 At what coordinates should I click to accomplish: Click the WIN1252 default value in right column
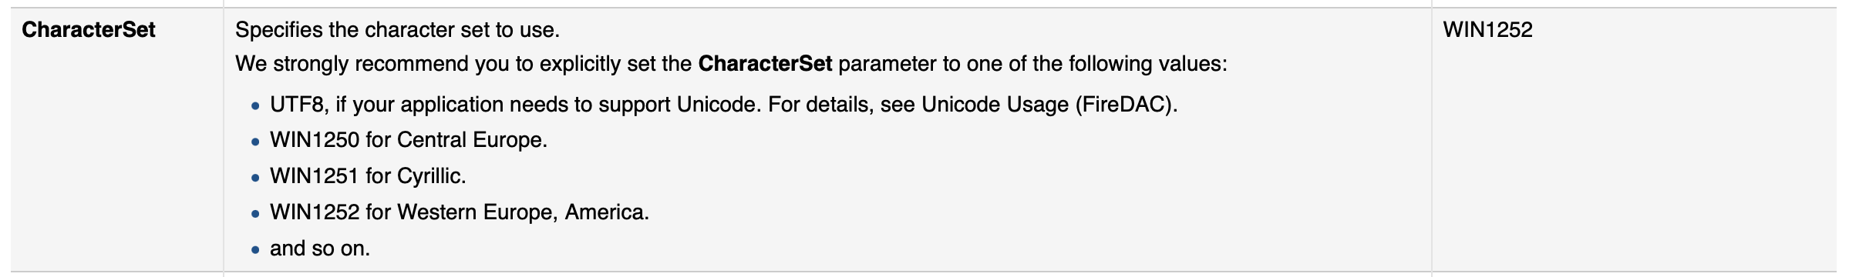click(x=1487, y=30)
